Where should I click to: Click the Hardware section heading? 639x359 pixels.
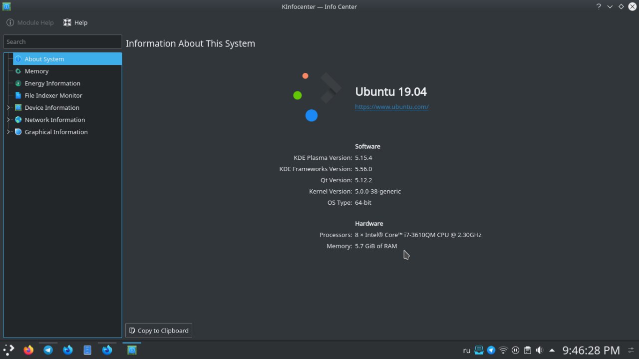pos(369,223)
